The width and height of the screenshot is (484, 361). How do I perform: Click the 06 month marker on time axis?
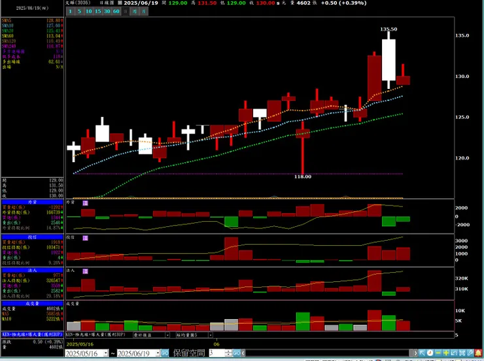point(216,344)
